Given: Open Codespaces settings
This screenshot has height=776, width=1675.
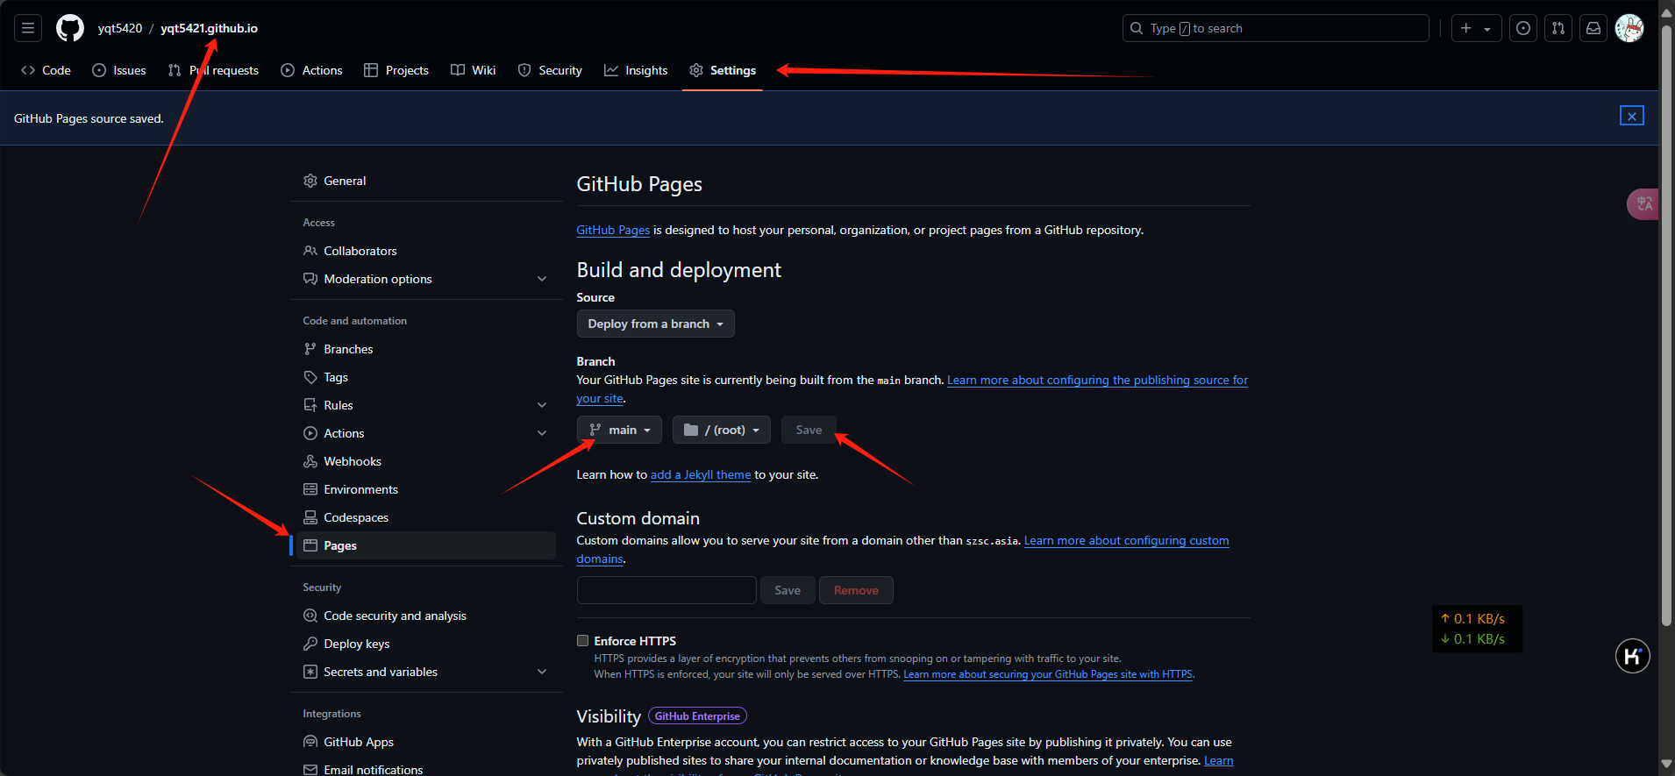Looking at the screenshot, I should coord(426,517).
